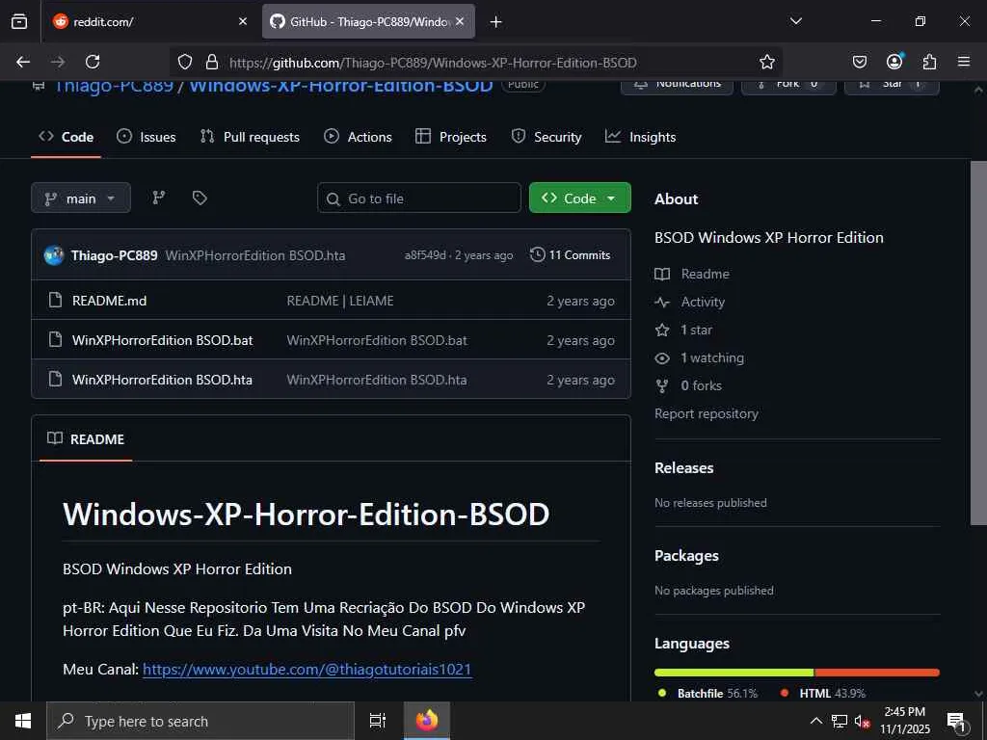Open a new tab with plus button

point(496,22)
